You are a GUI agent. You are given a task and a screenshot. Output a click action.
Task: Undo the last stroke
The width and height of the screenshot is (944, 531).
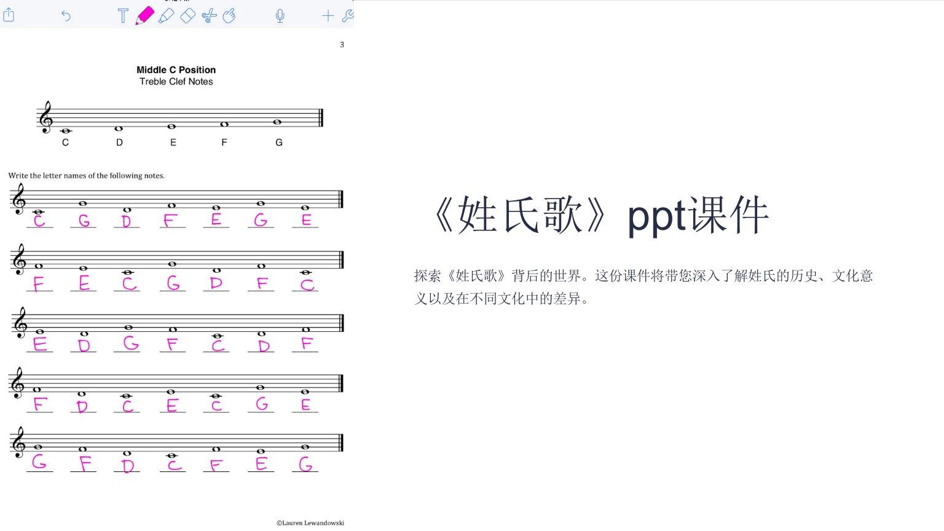66,16
